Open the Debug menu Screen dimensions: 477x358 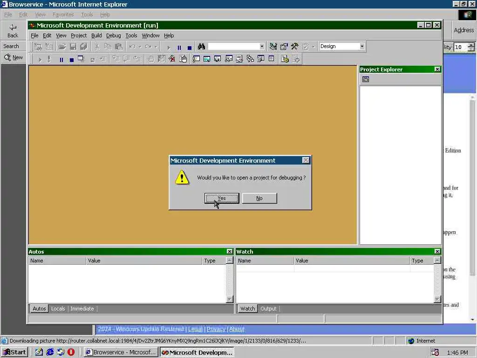pos(114,35)
